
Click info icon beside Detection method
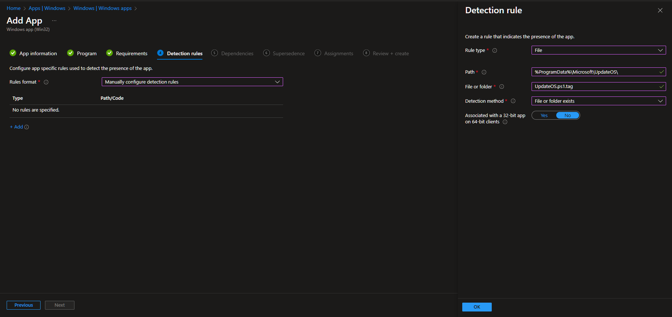[513, 101]
